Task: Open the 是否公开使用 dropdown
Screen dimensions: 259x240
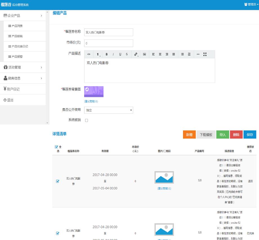Action: tap(108, 110)
